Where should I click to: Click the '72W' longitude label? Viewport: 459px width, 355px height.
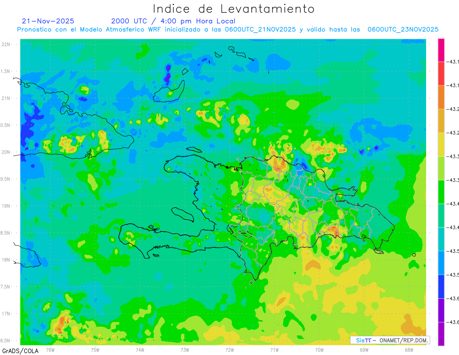[229, 350]
